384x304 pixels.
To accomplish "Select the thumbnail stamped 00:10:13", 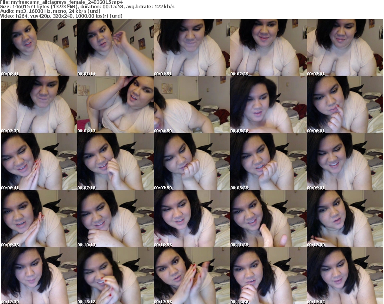I will (115, 219).
